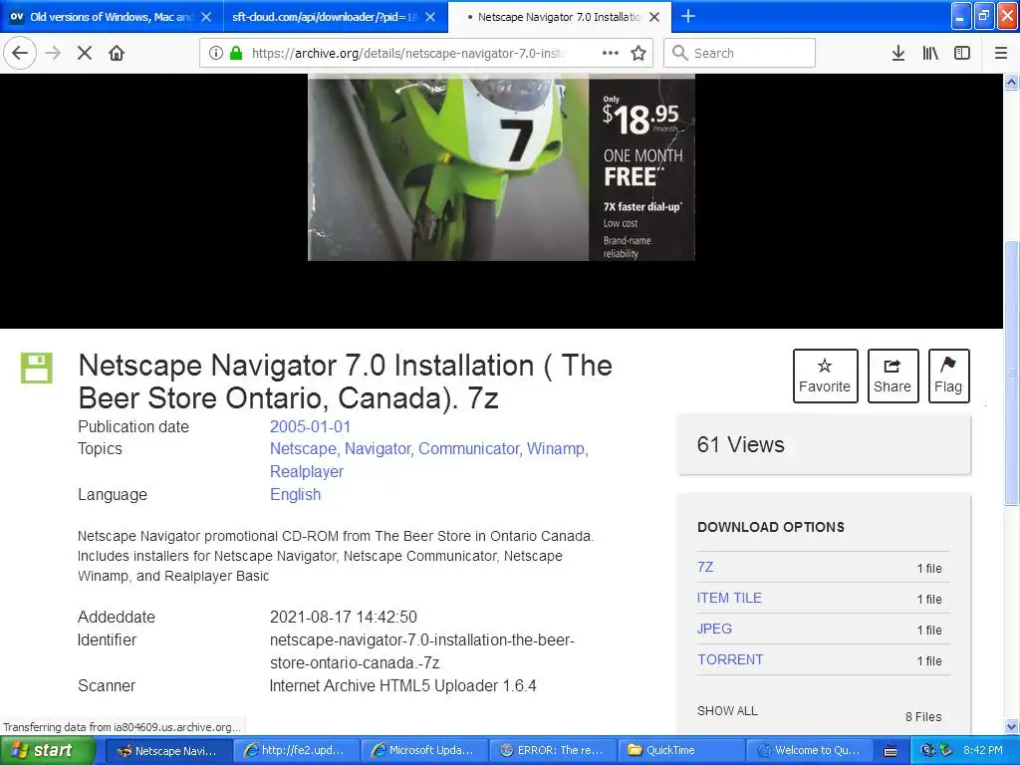This screenshot has height=765, width=1020.
Task: Switch to Microsoft Update taskbar window
Action: pos(422,751)
